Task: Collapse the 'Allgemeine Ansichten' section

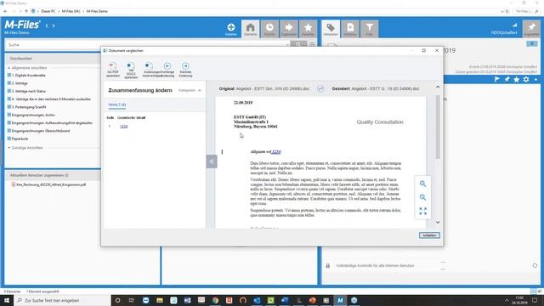Action: click(x=9, y=68)
